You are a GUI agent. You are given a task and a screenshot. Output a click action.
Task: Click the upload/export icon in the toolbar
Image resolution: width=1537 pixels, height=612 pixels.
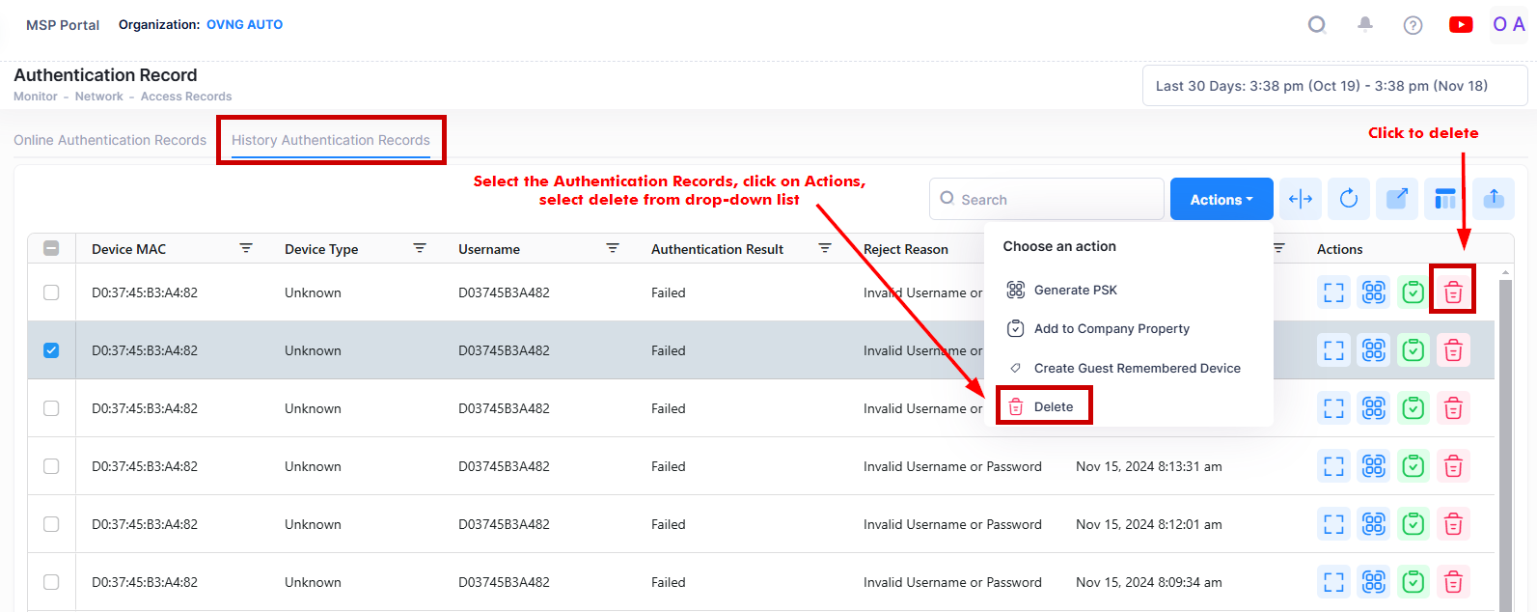tap(1494, 199)
